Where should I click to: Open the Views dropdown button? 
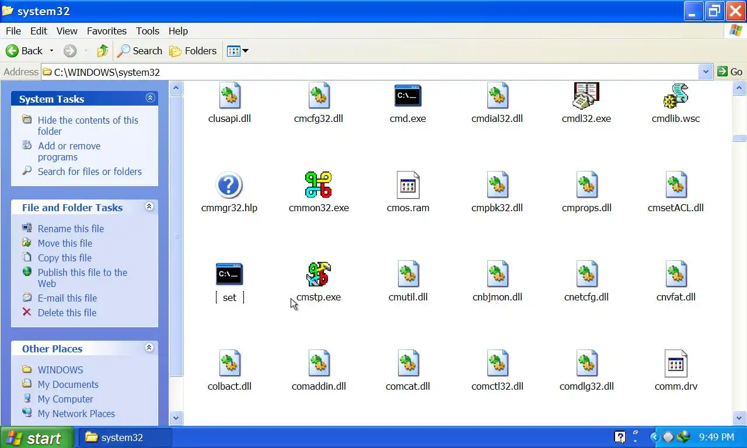pyautogui.click(x=238, y=51)
